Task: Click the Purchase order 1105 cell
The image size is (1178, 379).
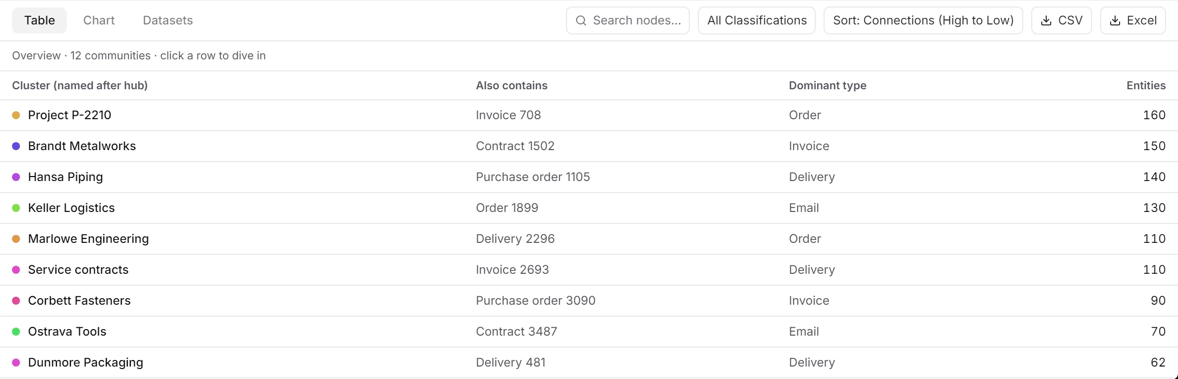Action: point(533,177)
